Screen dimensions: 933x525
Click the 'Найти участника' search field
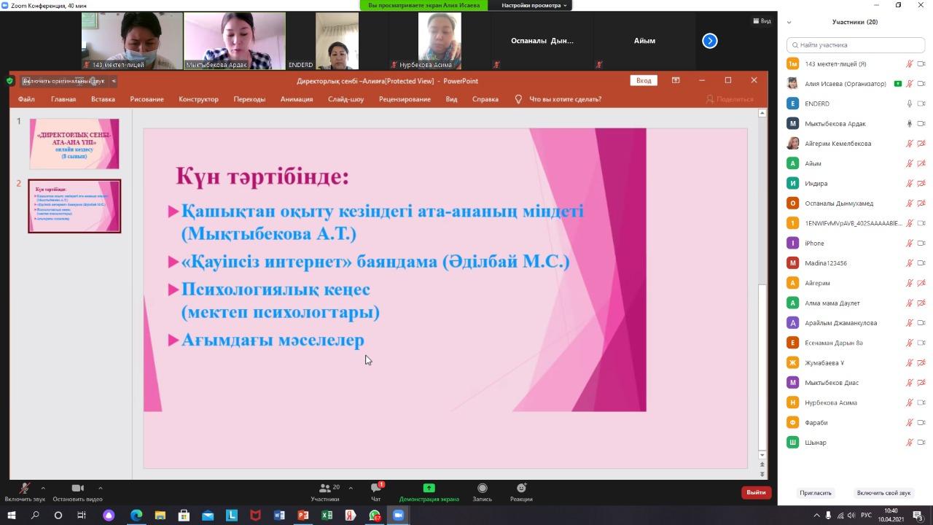pyautogui.click(x=855, y=44)
